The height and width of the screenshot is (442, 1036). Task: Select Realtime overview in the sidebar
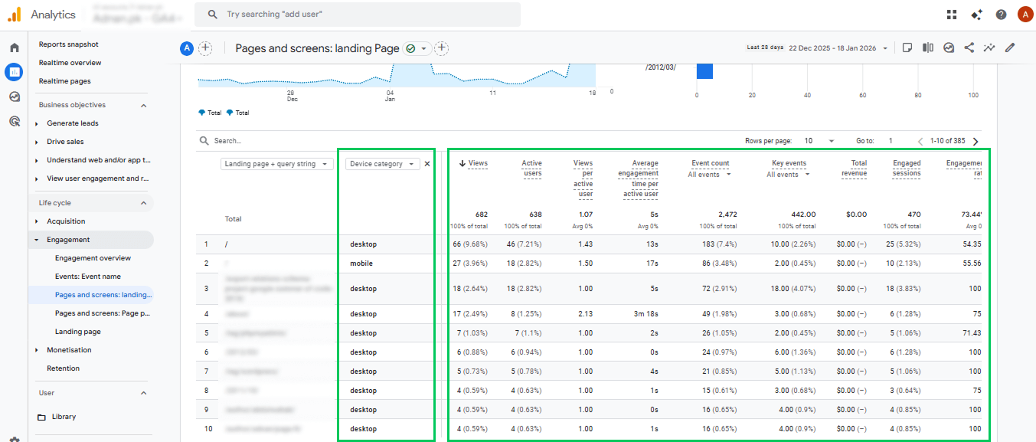(x=70, y=63)
